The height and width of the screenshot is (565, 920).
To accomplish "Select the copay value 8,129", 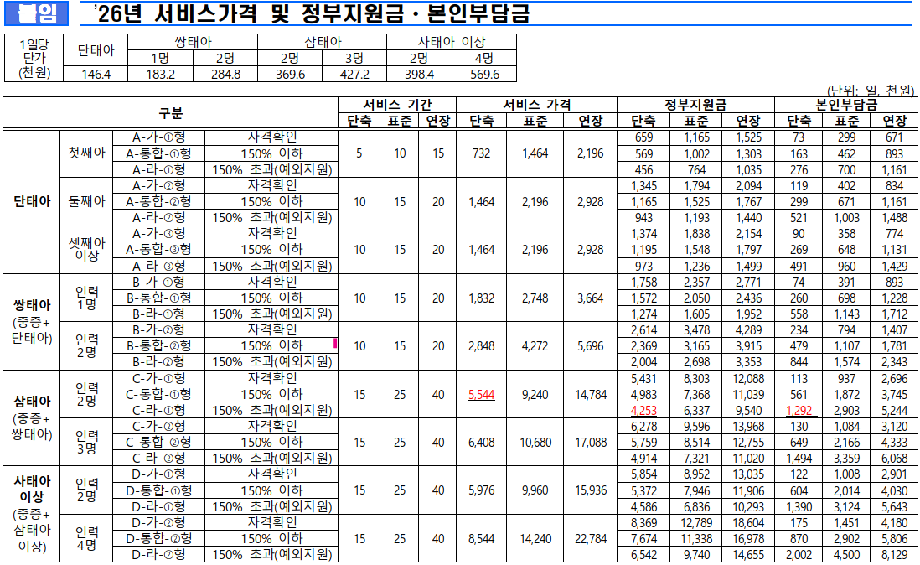I will click(x=895, y=555).
